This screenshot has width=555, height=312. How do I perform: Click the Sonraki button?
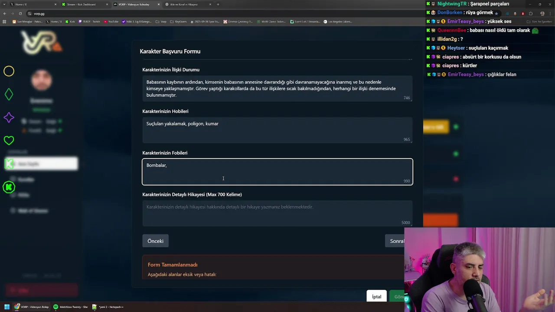click(x=395, y=241)
